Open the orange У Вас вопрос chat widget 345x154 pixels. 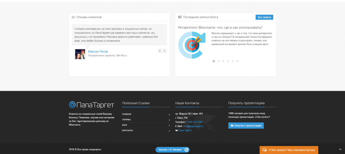pos(289,150)
